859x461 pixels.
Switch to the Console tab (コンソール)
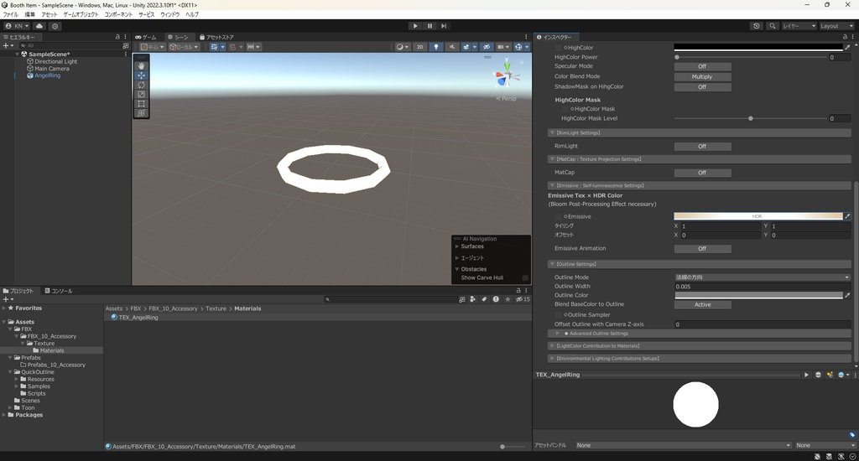click(59, 292)
